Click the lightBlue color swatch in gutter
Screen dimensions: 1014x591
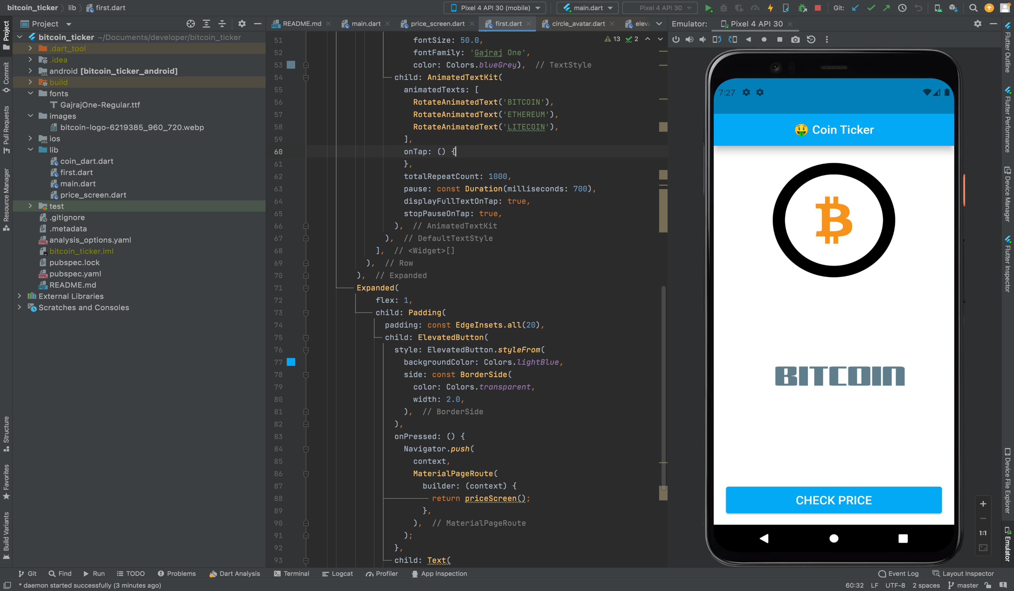291,362
